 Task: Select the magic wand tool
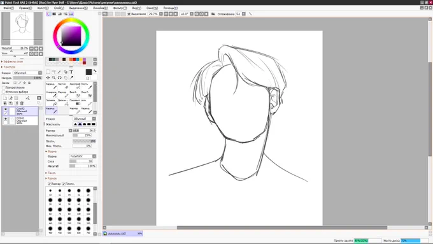click(60, 72)
